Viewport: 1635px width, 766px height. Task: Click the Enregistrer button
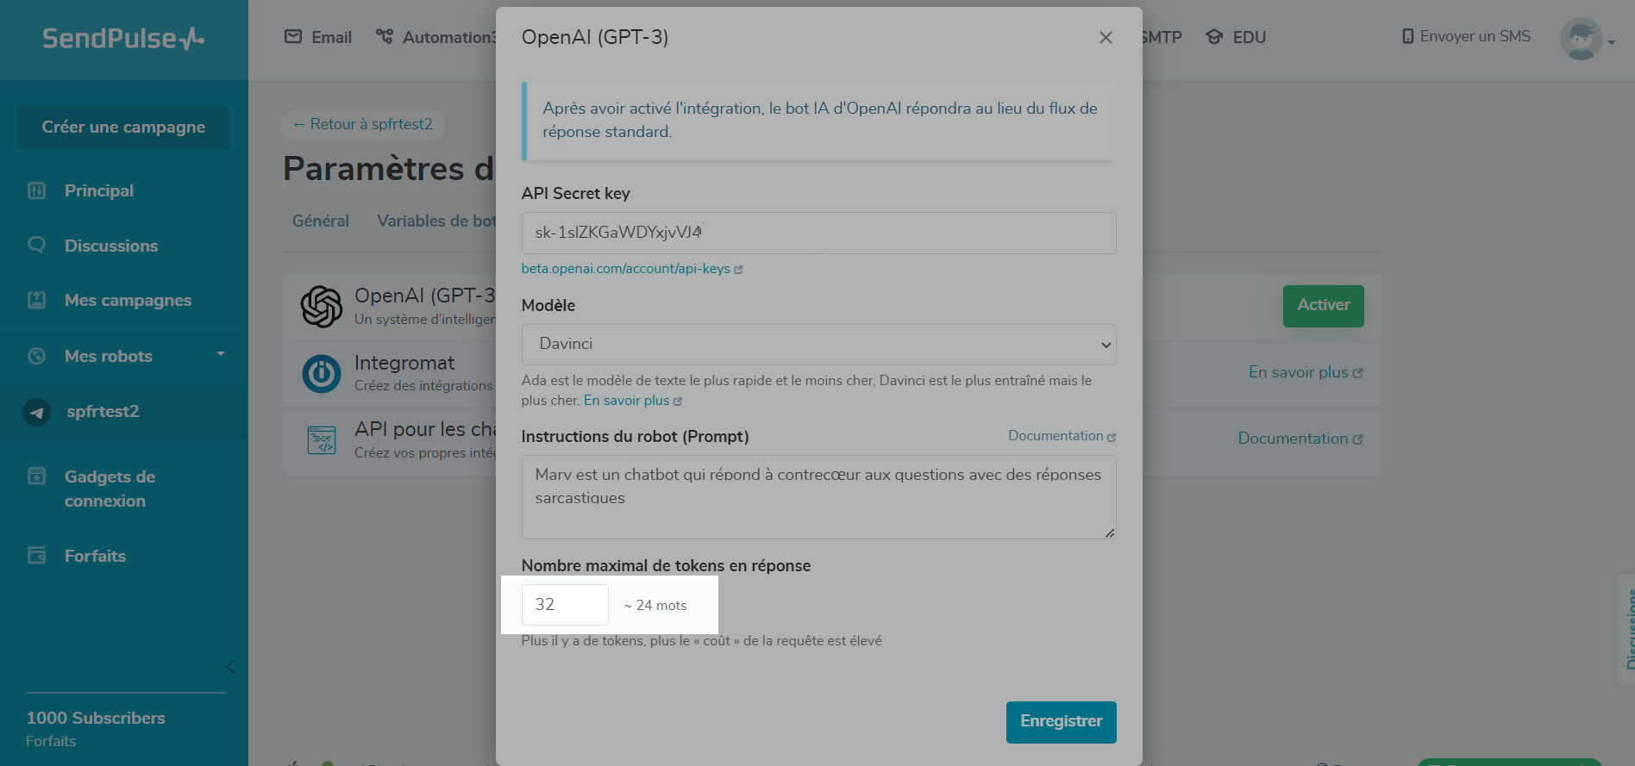coord(1061,721)
